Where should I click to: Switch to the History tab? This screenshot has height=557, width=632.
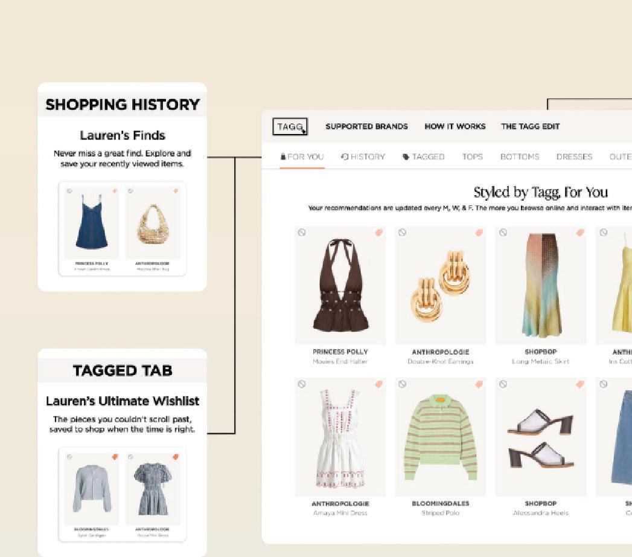(363, 156)
